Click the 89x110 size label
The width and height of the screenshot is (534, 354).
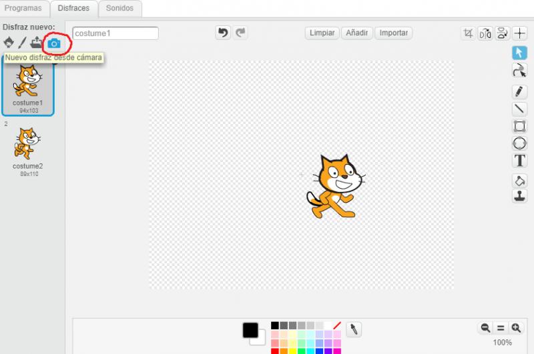pos(29,174)
